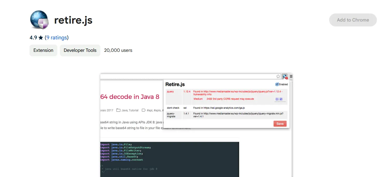Open the 9 ratings link

[x=57, y=38]
